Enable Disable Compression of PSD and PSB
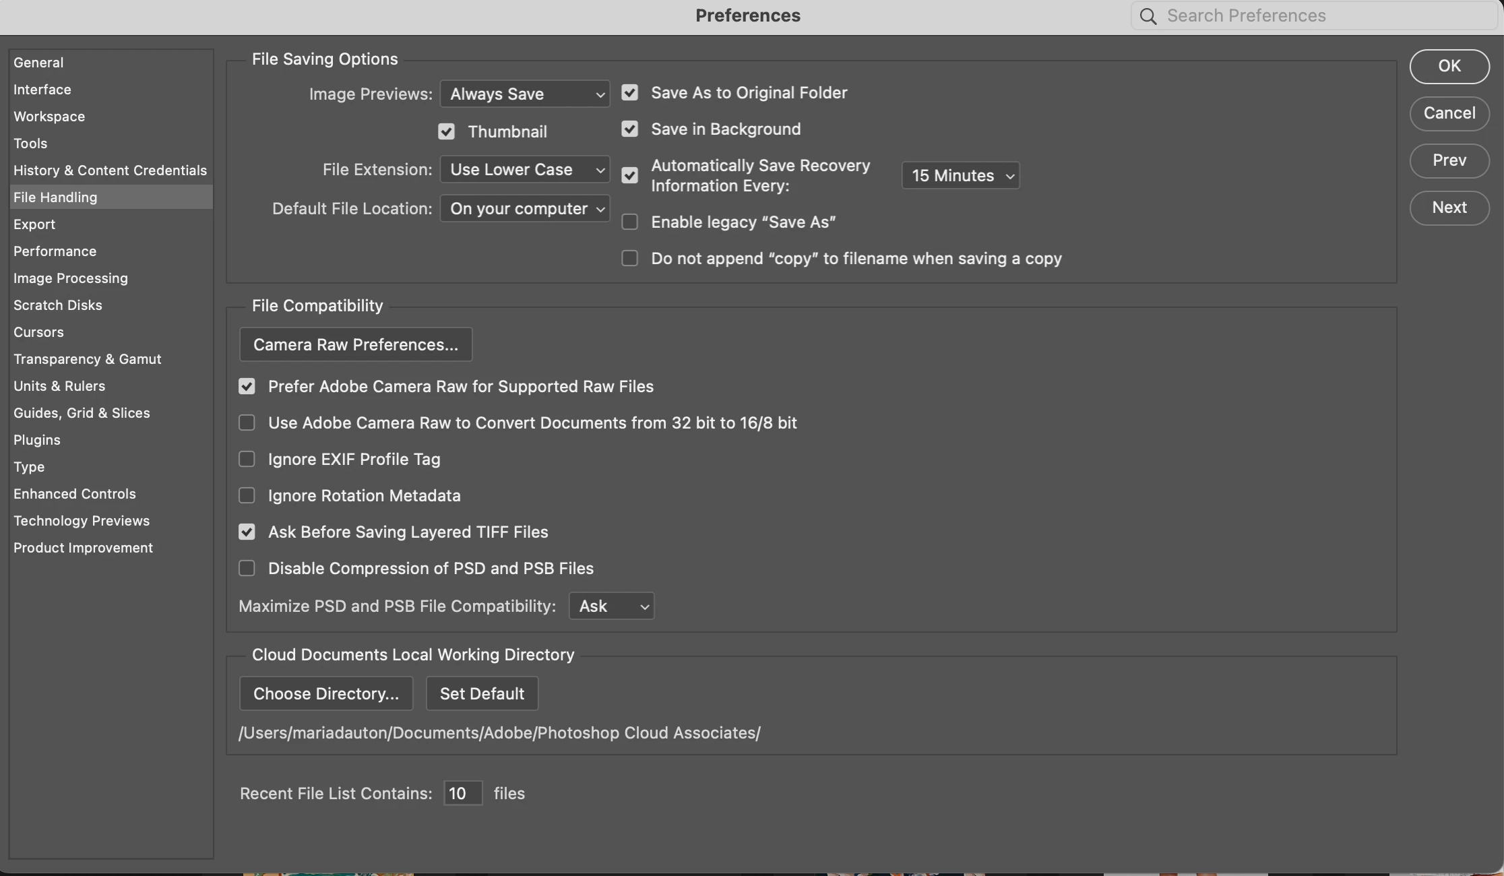This screenshot has width=1504, height=876. click(x=247, y=569)
